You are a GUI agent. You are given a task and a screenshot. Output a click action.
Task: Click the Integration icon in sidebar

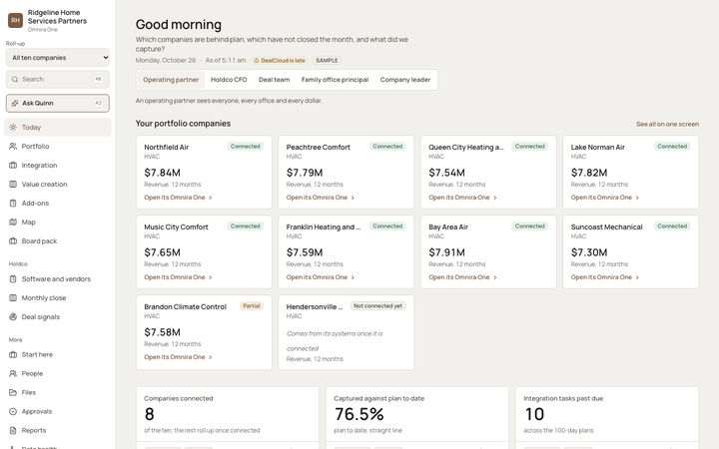pos(13,165)
